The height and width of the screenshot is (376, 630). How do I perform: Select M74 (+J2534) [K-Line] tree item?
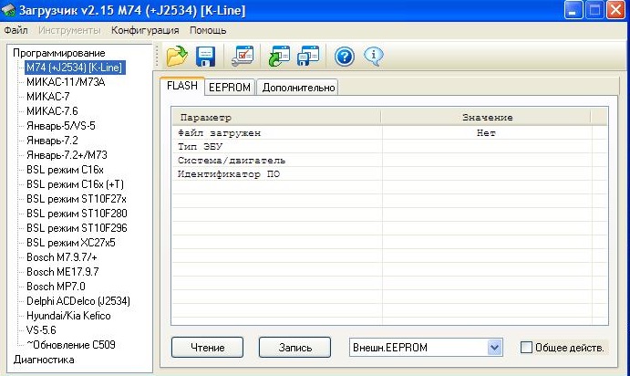(x=75, y=68)
